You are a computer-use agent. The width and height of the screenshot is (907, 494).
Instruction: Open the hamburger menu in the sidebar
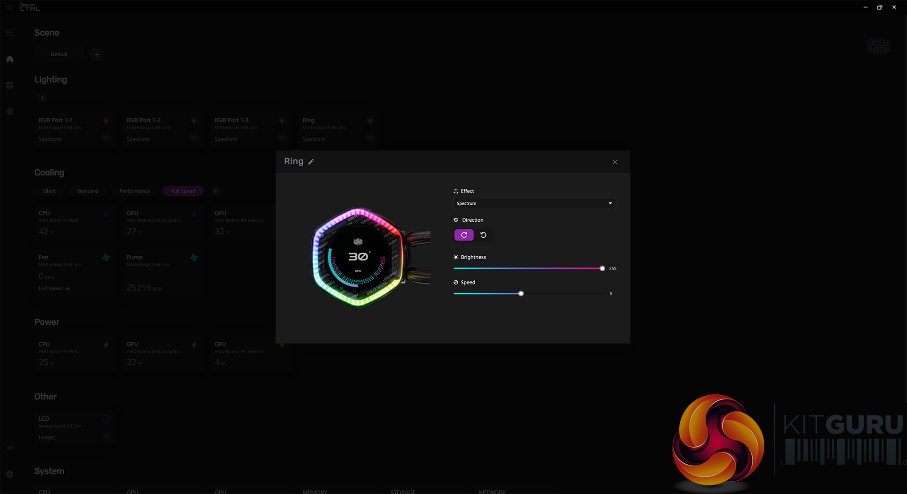[x=9, y=33]
